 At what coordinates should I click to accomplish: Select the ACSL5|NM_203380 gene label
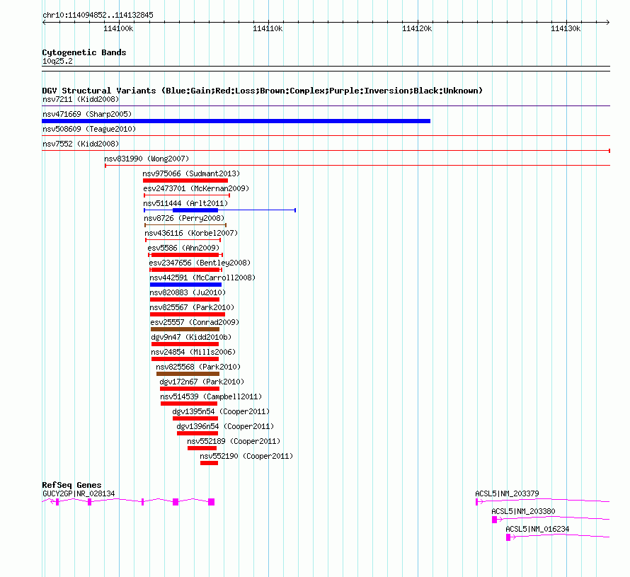524,511
